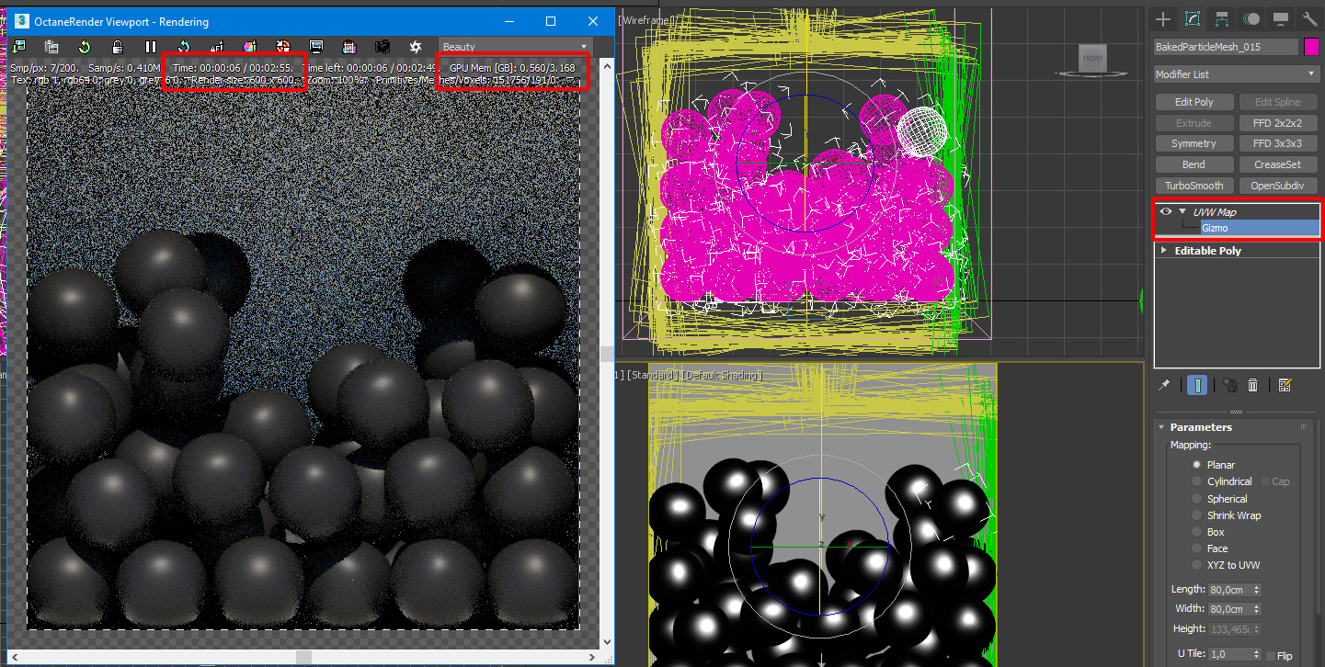The height and width of the screenshot is (667, 1325).
Task: Click the Width spinner arrows
Action: [x=1257, y=609]
